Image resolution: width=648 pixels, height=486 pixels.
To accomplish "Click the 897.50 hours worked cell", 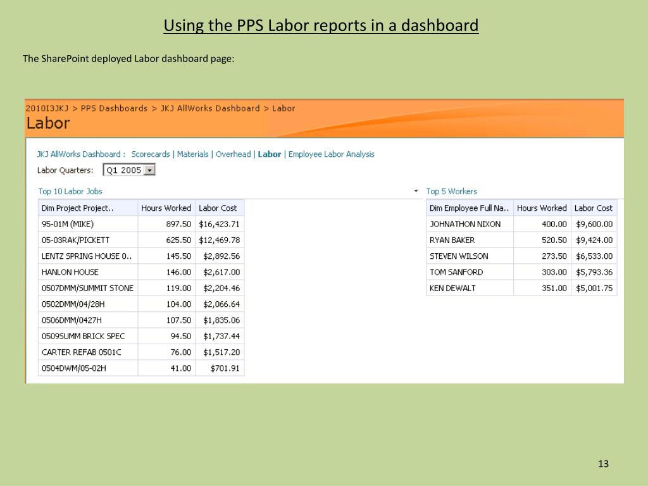I will [x=166, y=224].
